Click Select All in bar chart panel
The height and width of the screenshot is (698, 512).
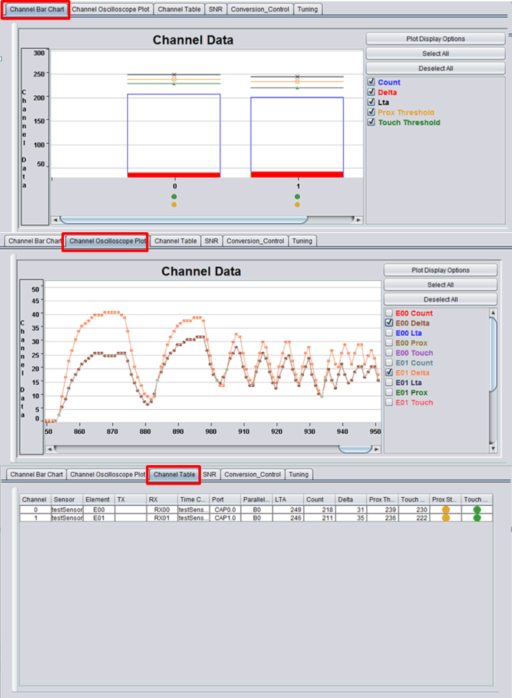(x=435, y=54)
